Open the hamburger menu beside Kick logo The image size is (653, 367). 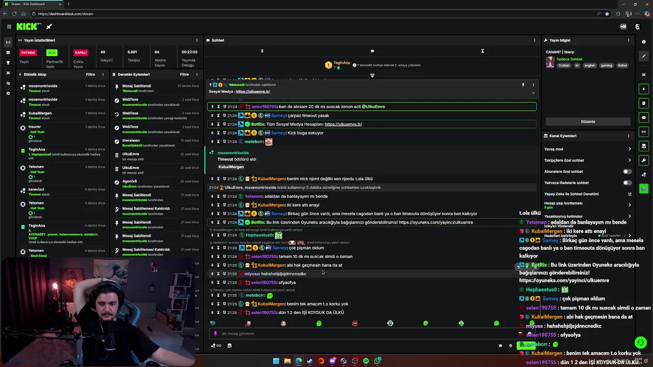9,27
